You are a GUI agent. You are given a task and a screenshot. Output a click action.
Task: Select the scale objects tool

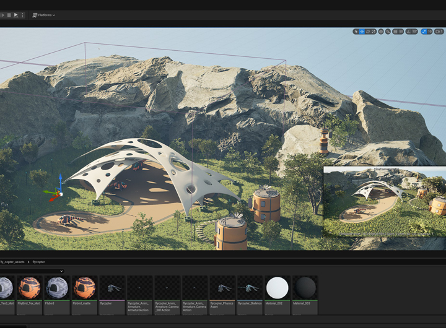tap(374, 32)
